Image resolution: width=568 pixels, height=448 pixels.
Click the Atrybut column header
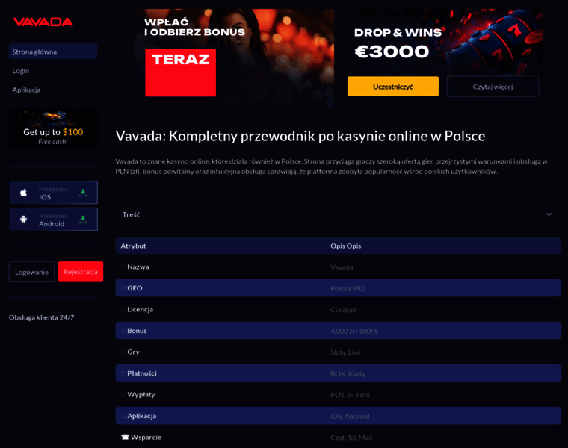click(133, 246)
